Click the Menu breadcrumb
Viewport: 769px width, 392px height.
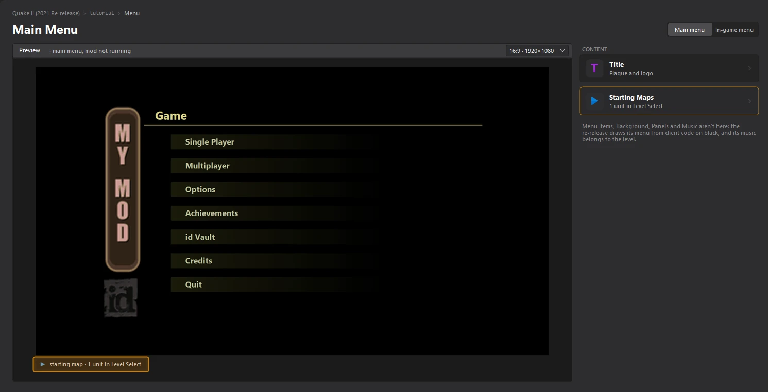click(x=132, y=13)
